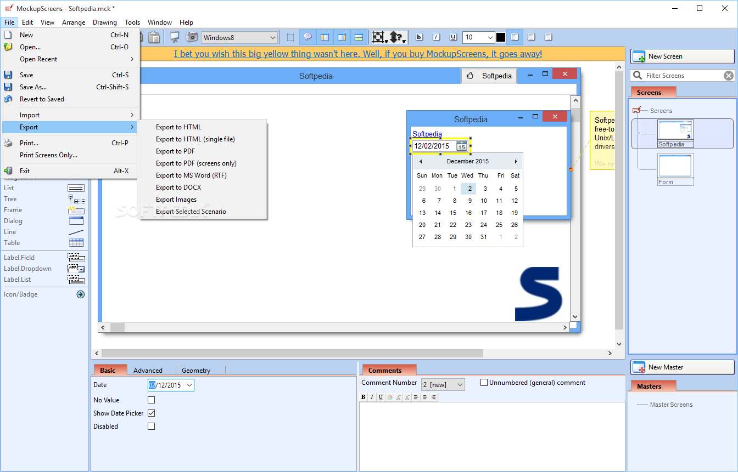Open the Windows8 skin dropdown
The image size is (738, 472).
point(239,37)
